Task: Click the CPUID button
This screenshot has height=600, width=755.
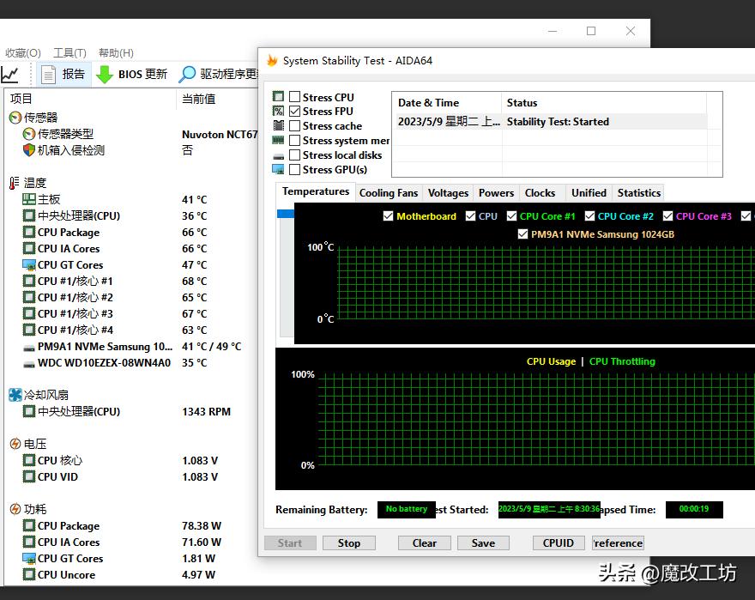Action: (559, 542)
